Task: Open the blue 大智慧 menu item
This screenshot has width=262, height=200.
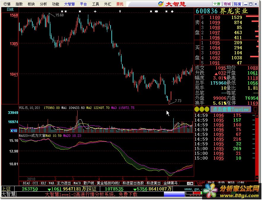Action: click(x=70, y=4)
